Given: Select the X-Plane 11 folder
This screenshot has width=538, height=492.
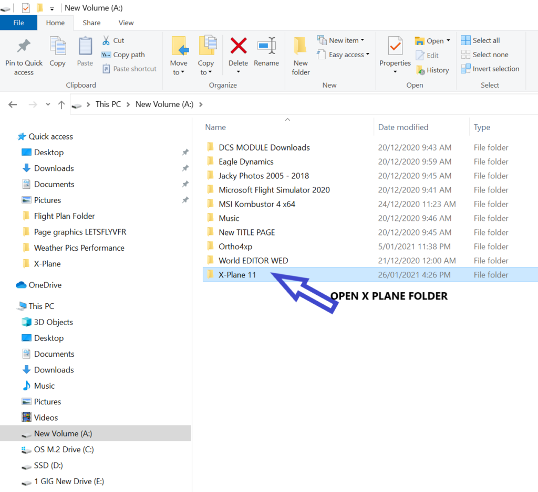Looking at the screenshot, I should click(370, 275).
